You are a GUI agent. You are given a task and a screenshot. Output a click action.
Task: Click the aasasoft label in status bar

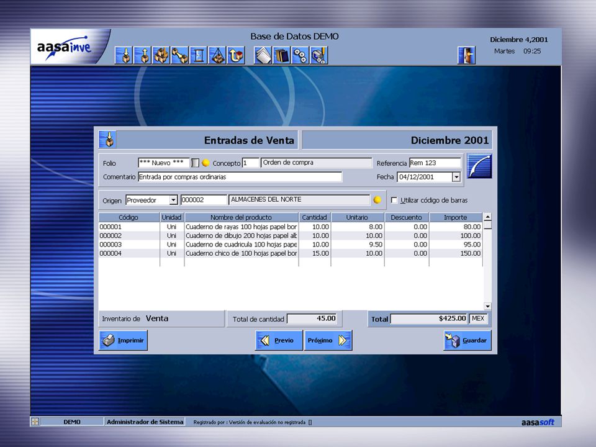(538, 422)
